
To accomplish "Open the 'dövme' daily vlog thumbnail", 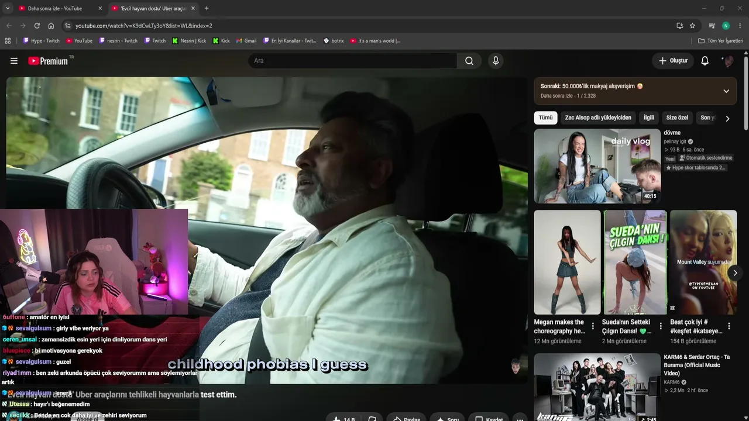I will [597, 166].
